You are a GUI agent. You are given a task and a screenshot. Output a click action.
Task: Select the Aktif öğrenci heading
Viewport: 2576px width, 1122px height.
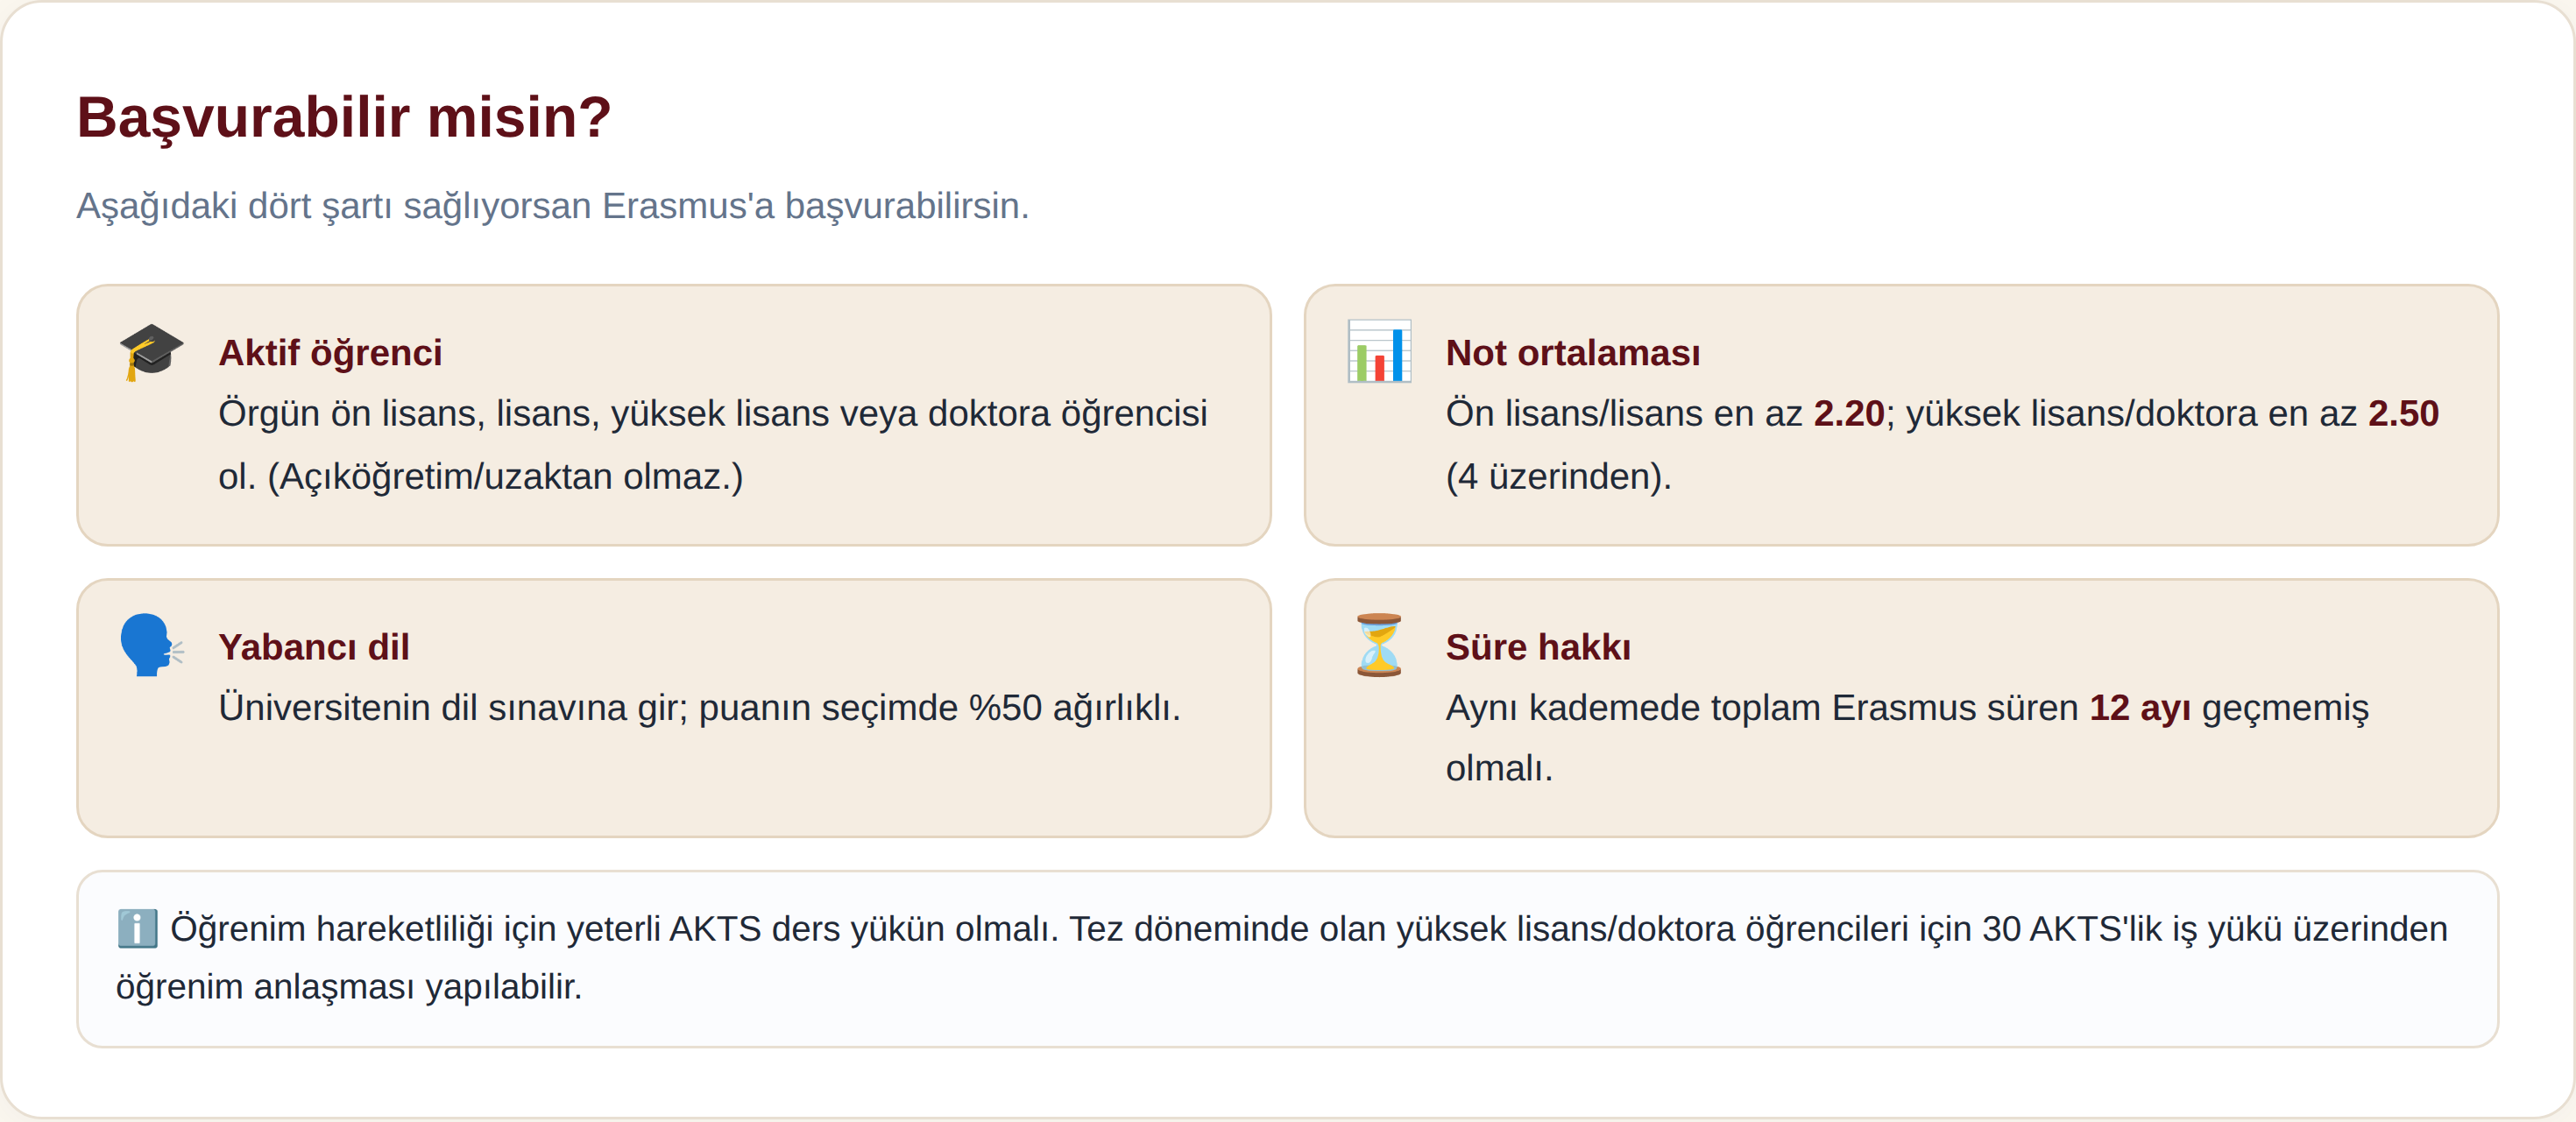tap(330, 353)
